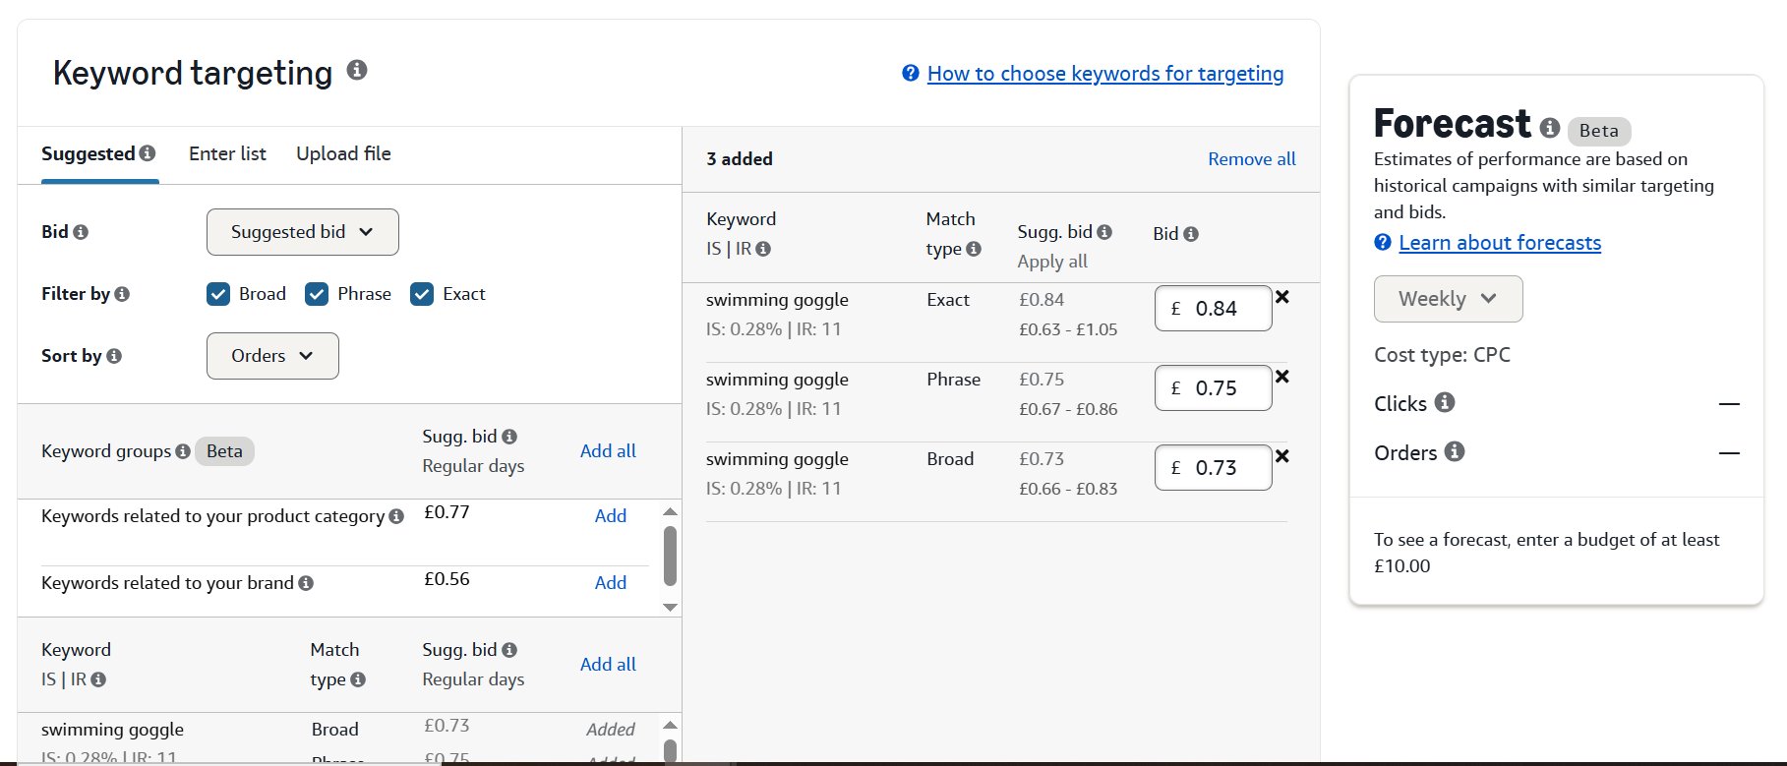Viewport: 1787px width, 766px height.
Task: Click suggested bid range £0.63 - £1.05
Action: point(1068,329)
